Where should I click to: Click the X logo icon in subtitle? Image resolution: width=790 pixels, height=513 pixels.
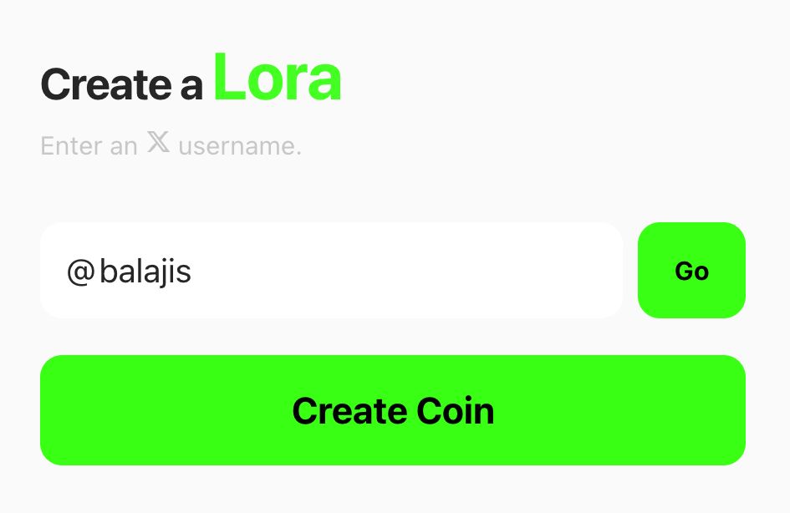[x=158, y=142]
